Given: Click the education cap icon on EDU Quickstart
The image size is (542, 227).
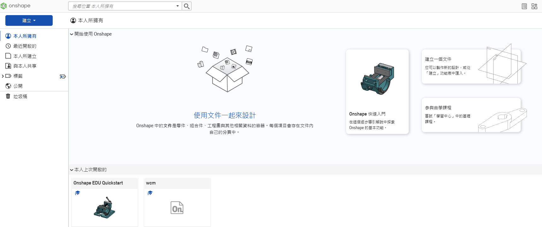Looking at the screenshot, I should click(78, 193).
